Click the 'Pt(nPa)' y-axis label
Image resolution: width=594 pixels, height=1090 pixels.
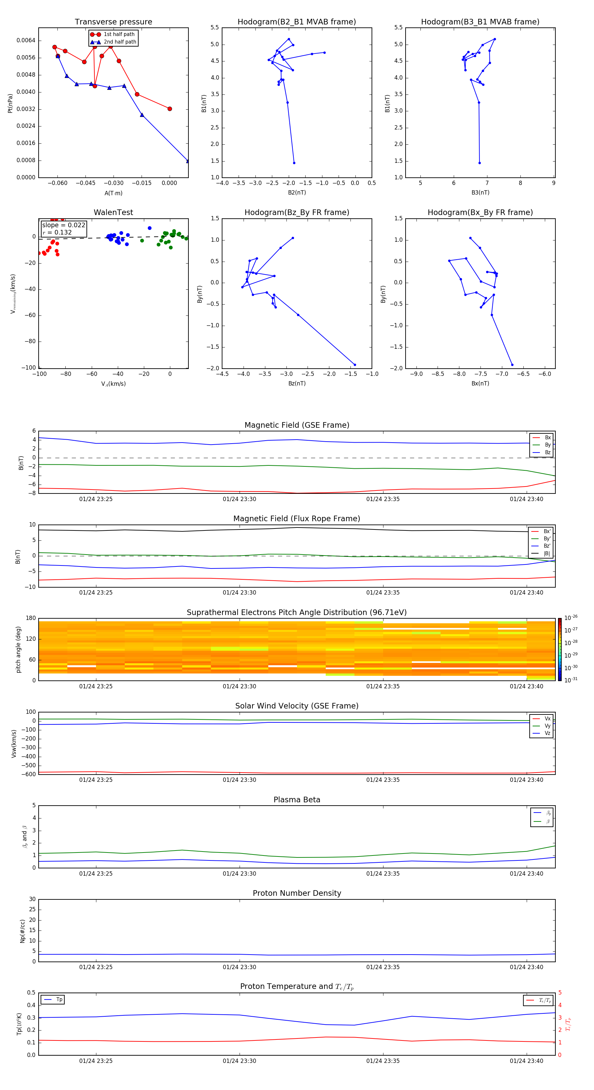tap(10, 103)
